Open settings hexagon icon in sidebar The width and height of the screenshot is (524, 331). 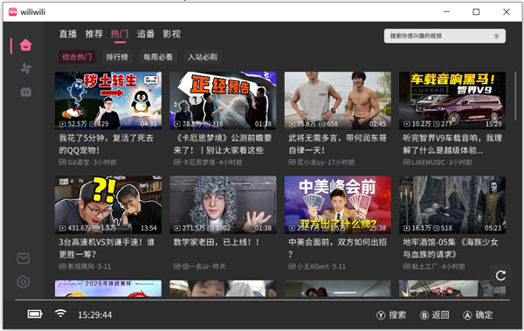pos(24,282)
